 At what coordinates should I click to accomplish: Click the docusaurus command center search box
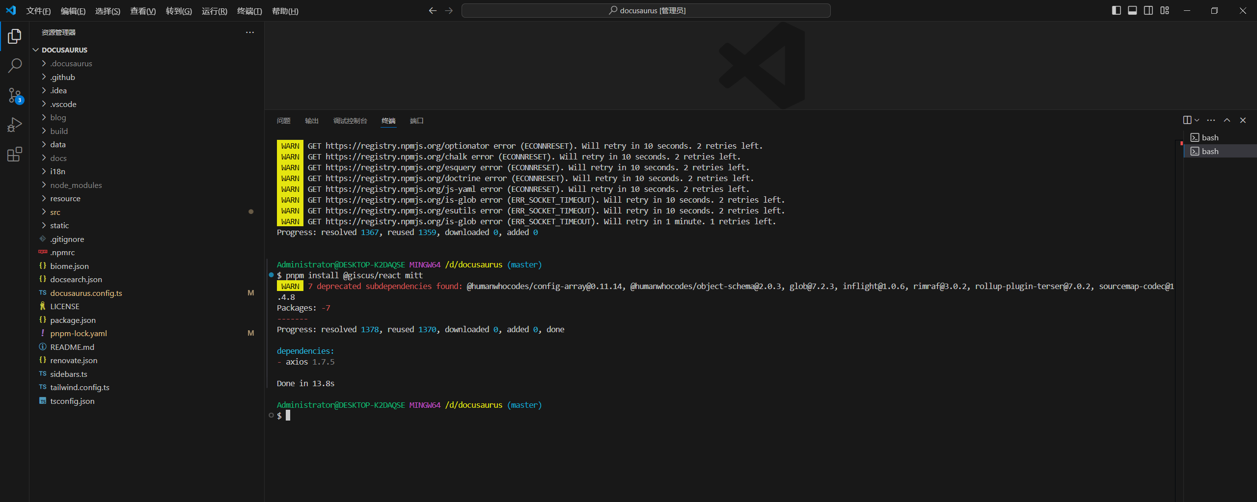(646, 10)
